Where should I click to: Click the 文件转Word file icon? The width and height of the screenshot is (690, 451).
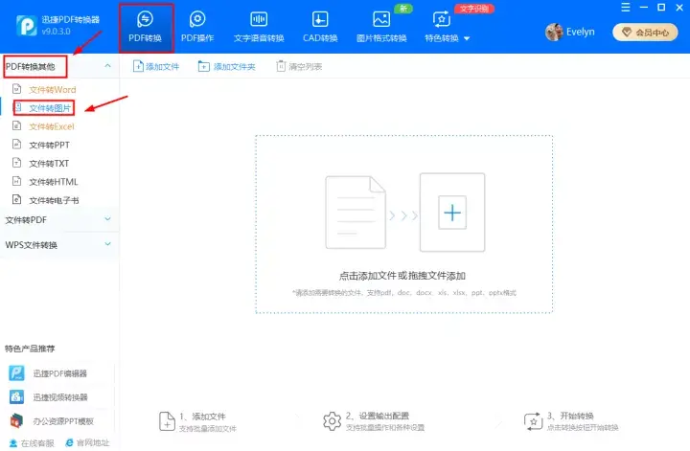[16, 89]
